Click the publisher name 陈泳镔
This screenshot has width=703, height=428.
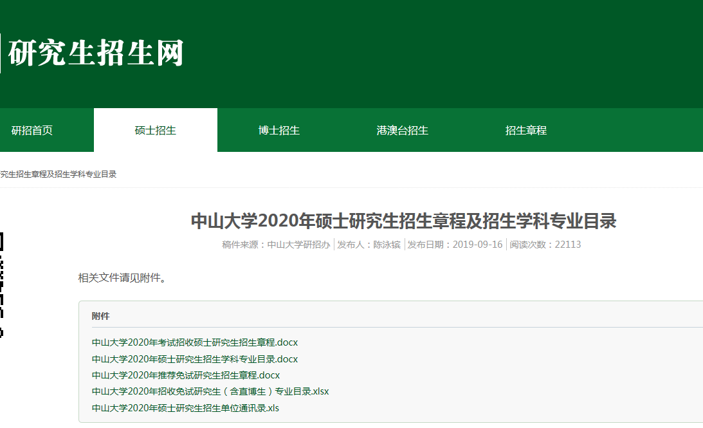point(369,245)
